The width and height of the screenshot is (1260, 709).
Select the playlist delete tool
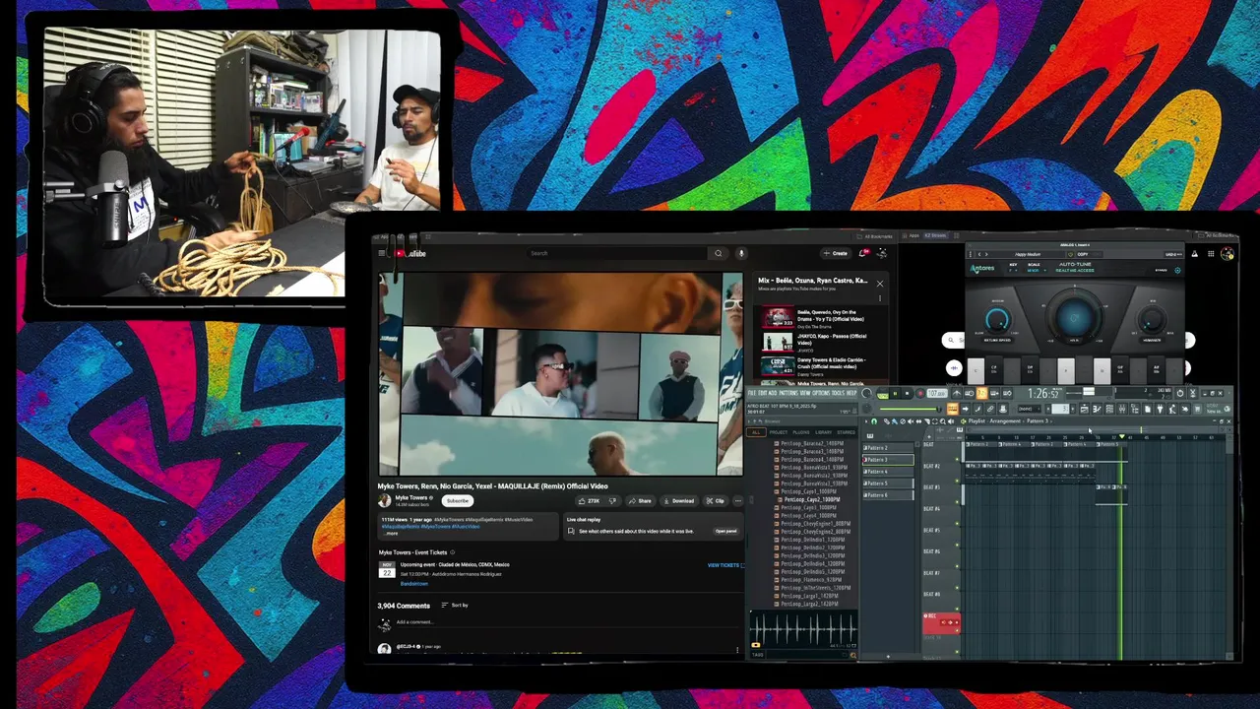(903, 421)
